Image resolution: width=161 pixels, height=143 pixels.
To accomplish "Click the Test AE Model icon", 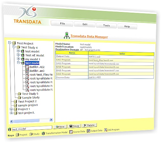I will click(23, 55).
